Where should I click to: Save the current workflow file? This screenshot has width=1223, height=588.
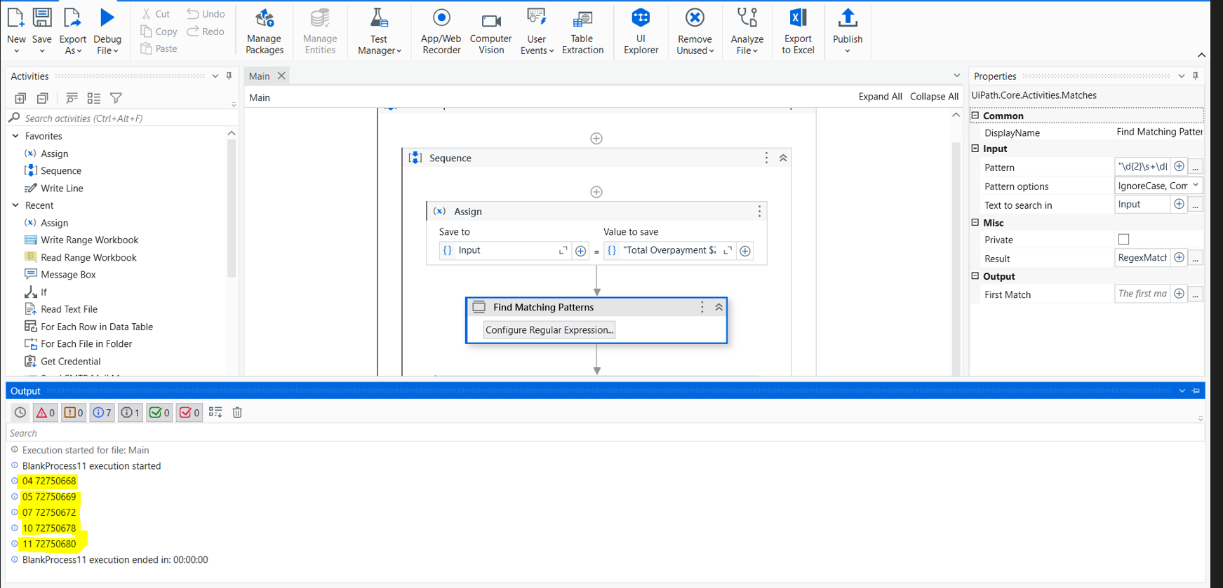(x=42, y=30)
